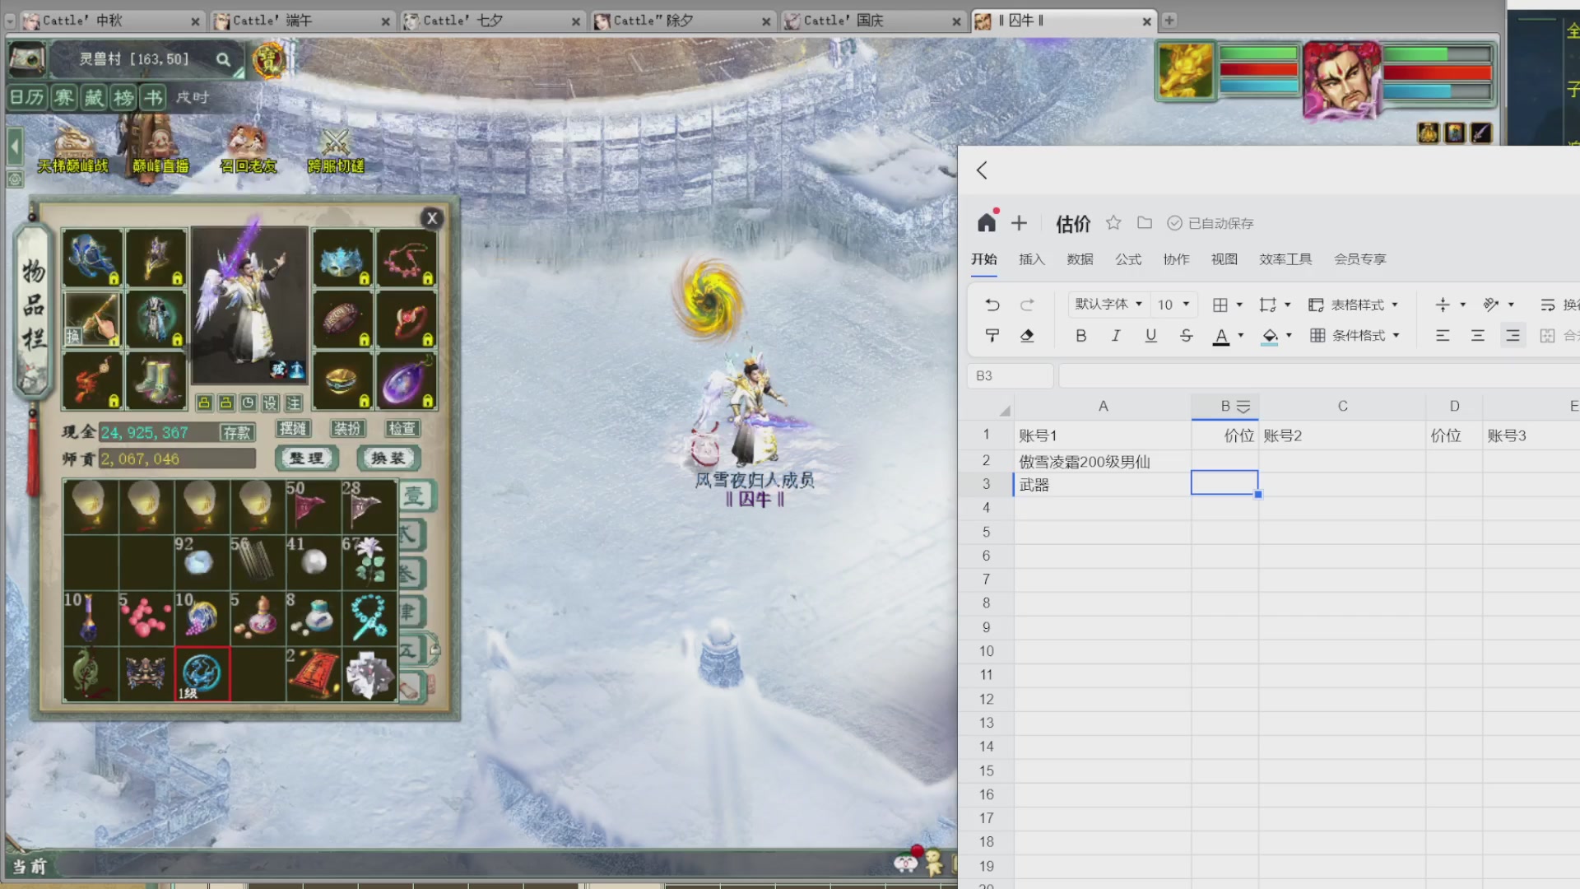The image size is (1580, 889).
Task: Open the 默认字体 font dropdown
Action: pos(1108,304)
